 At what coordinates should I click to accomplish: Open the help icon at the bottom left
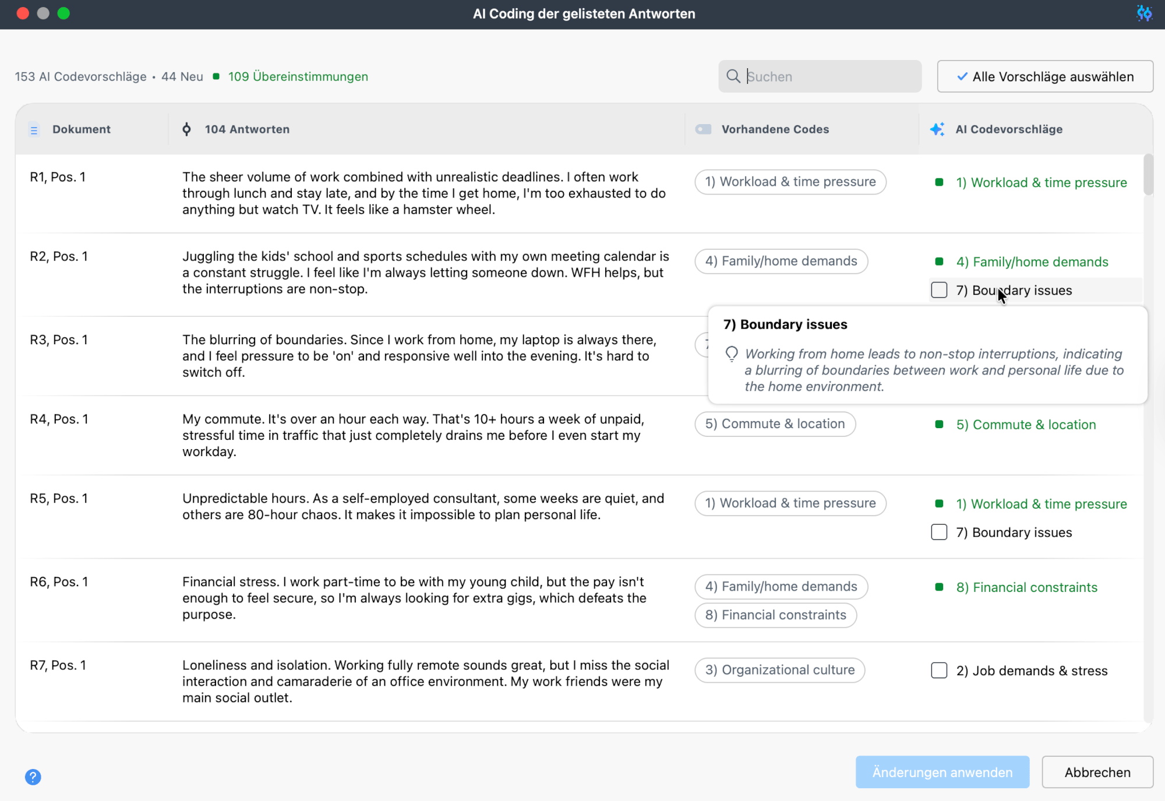(33, 777)
